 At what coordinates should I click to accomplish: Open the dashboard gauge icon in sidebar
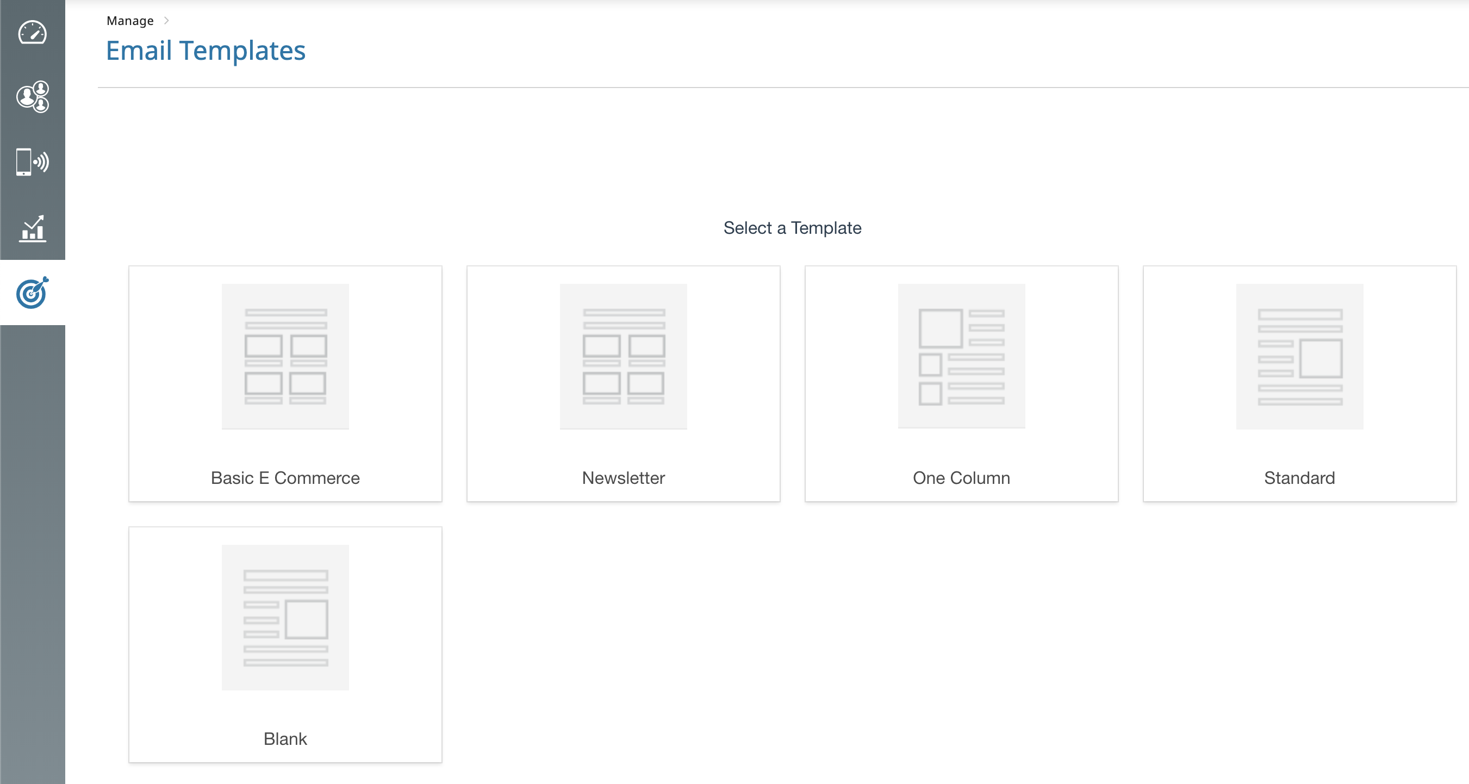click(33, 33)
